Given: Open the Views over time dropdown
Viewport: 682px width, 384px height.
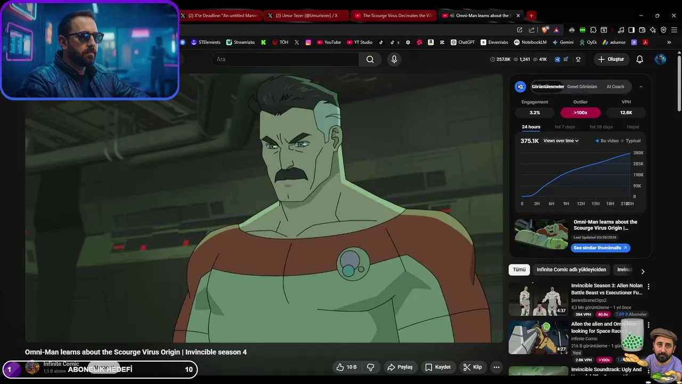Looking at the screenshot, I should coord(561,141).
